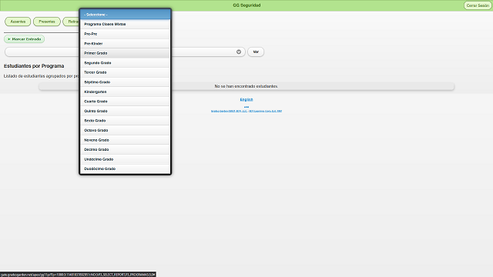Image resolution: width=493 pixels, height=277 pixels.
Task: Open the Grade Garden copyright footer link
Action: [x=246, y=111]
